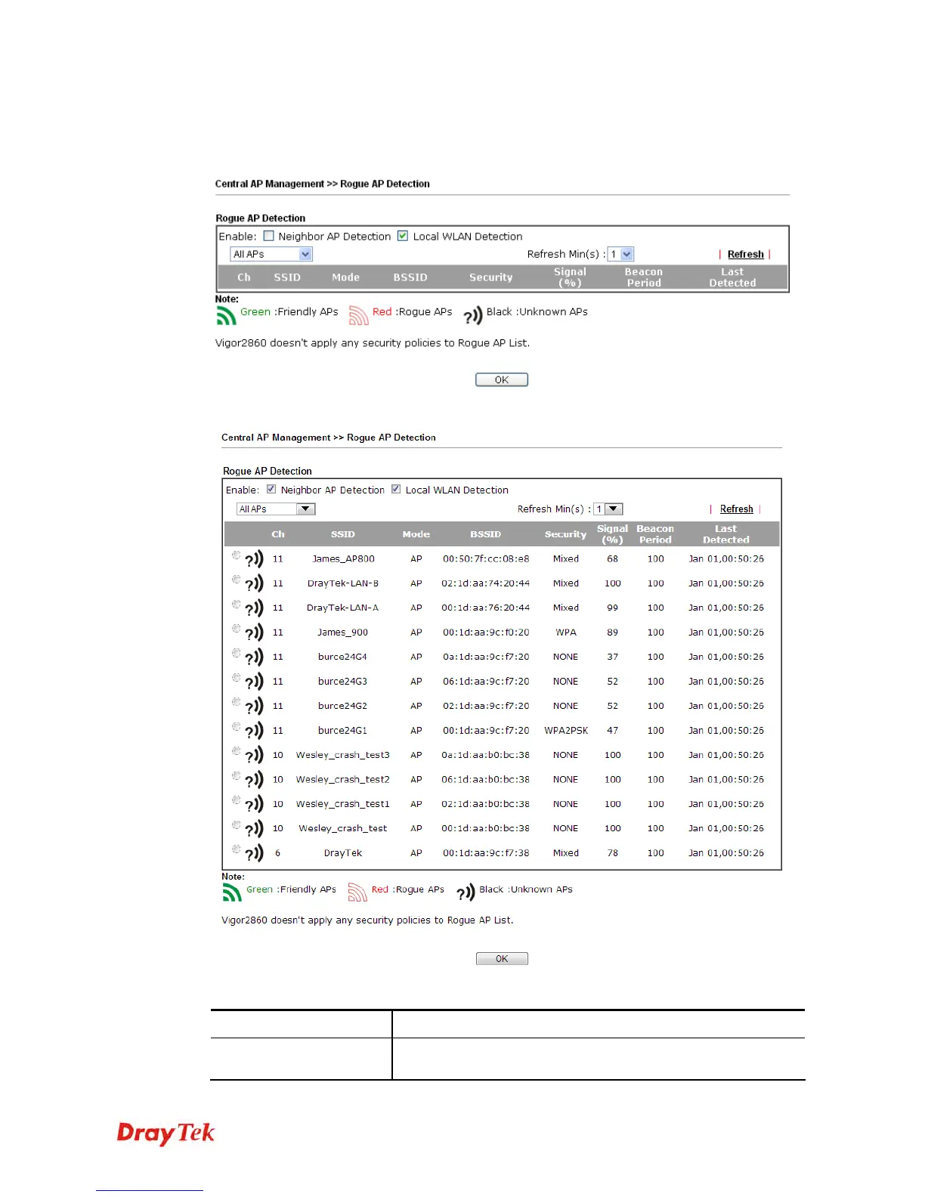
Task: Click SSID Wesley_crash_test2
Action: tap(343, 780)
